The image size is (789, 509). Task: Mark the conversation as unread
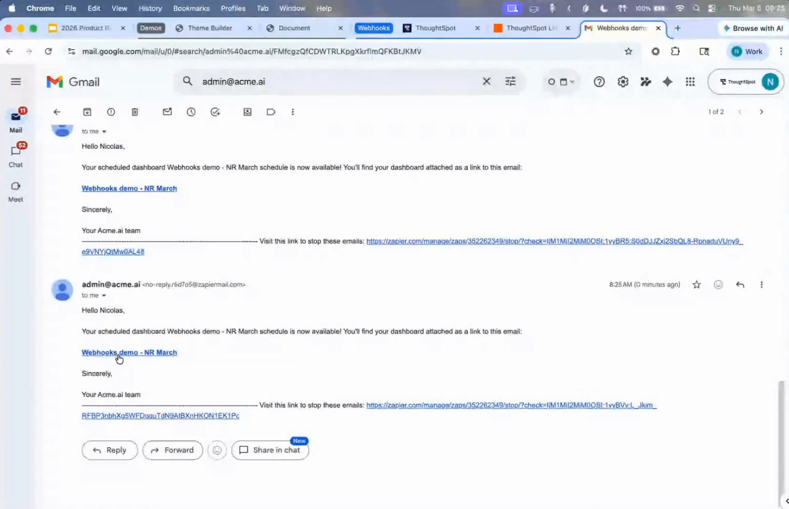(x=167, y=112)
